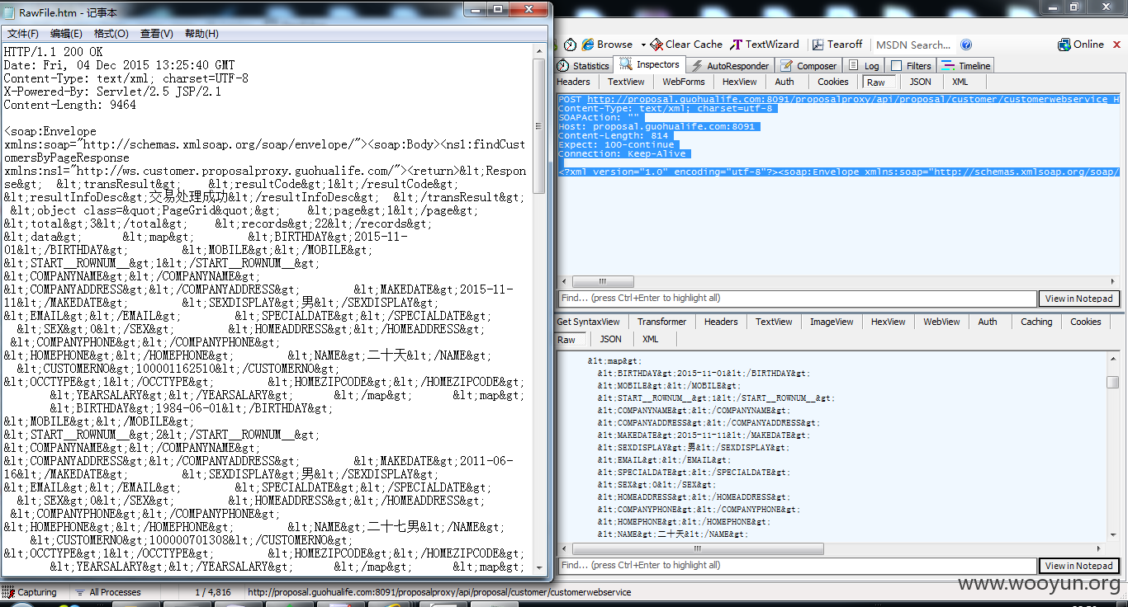Image resolution: width=1128 pixels, height=607 pixels.
Task: Open Notepad 文件(F) menu
Action: (x=23, y=34)
